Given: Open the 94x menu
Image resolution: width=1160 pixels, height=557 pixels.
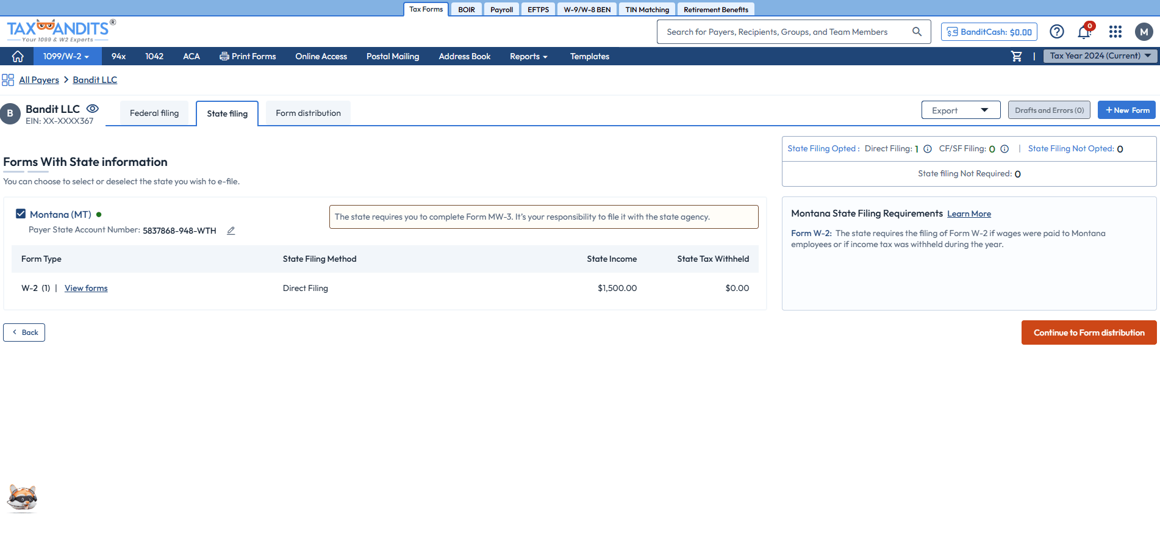Looking at the screenshot, I should click(x=118, y=56).
